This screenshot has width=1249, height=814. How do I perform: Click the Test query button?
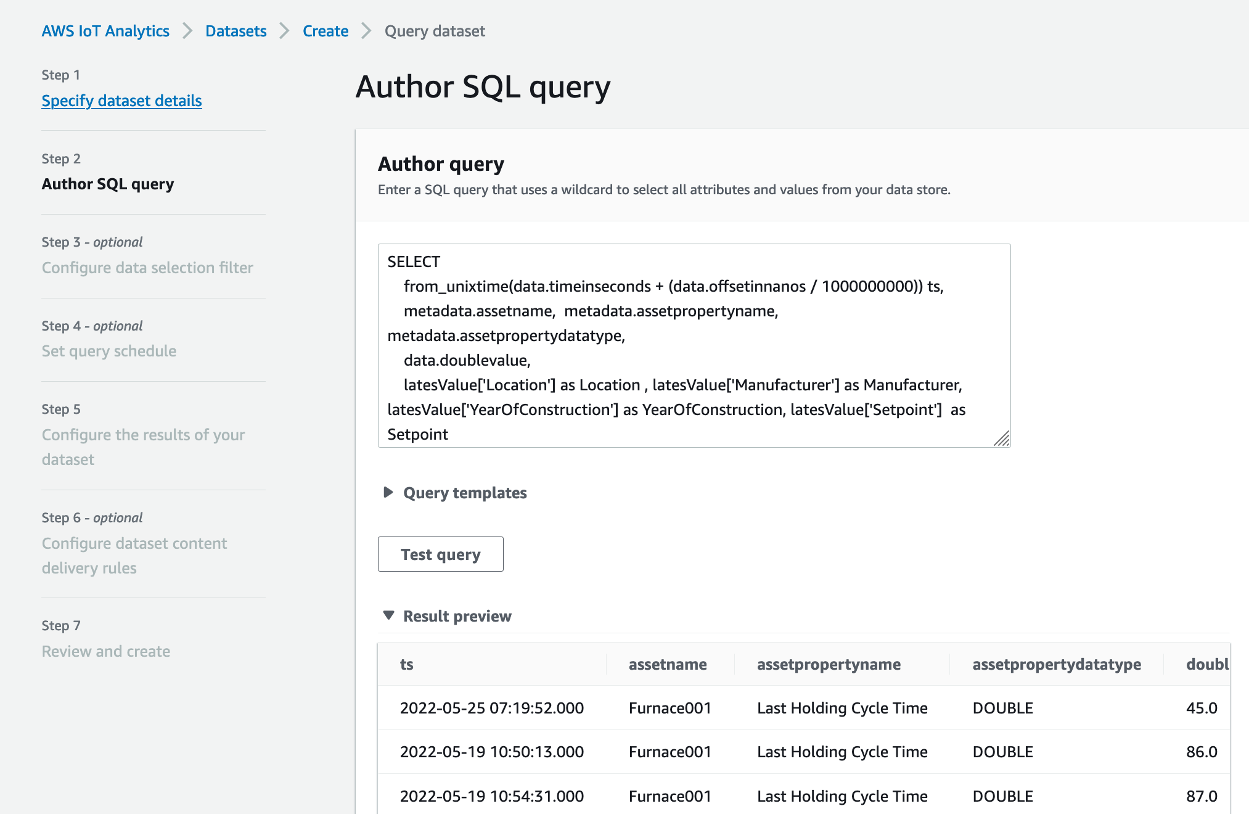click(x=441, y=553)
